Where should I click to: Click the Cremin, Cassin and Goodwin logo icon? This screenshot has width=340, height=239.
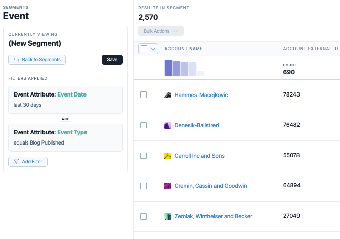click(x=167, y=186)
